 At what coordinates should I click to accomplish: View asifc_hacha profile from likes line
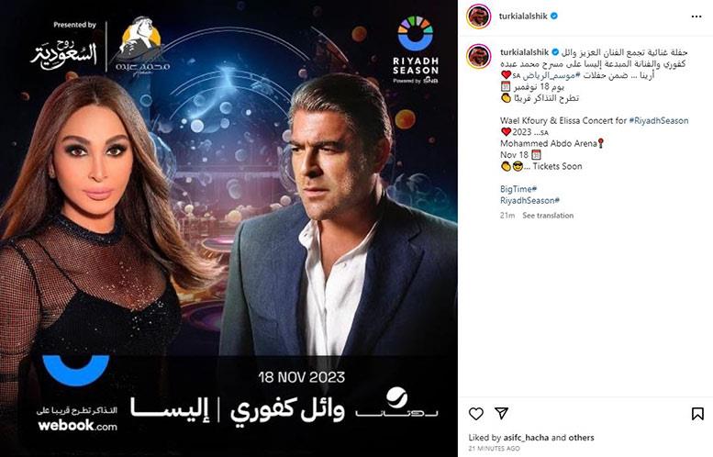click(526, 438)
